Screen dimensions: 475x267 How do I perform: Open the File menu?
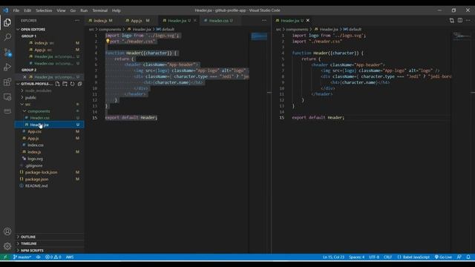[x=16, y=10]
